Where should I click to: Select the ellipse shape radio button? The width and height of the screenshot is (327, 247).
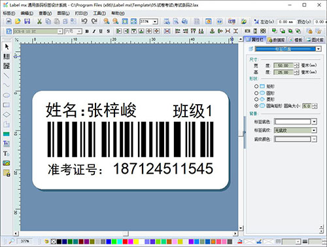(256, 93)
